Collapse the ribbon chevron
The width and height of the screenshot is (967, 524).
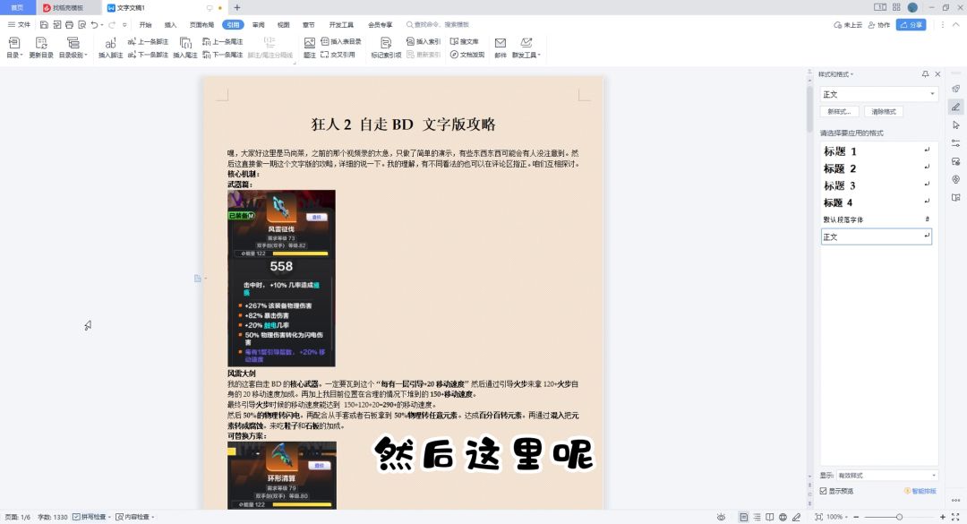pyautogui.click(x=956, y=25)
